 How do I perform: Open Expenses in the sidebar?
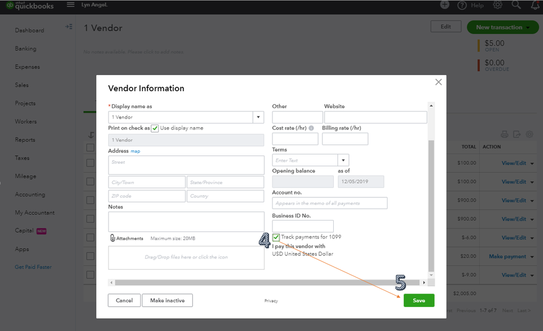click(x=27, y=67)
